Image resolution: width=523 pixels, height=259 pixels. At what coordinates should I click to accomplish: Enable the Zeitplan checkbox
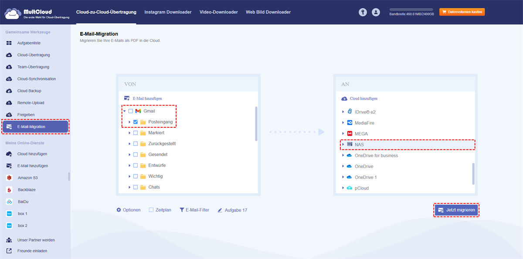coord(151,210)
